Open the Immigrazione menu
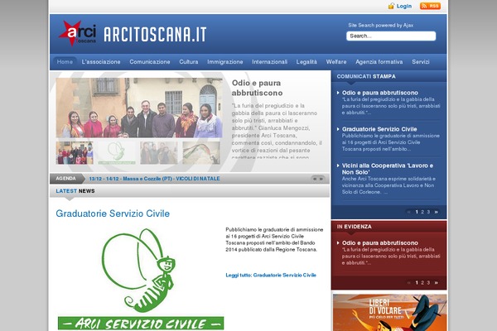Image resolution: width=497 pixels, height=331 pixels. (x=225, y=62)
